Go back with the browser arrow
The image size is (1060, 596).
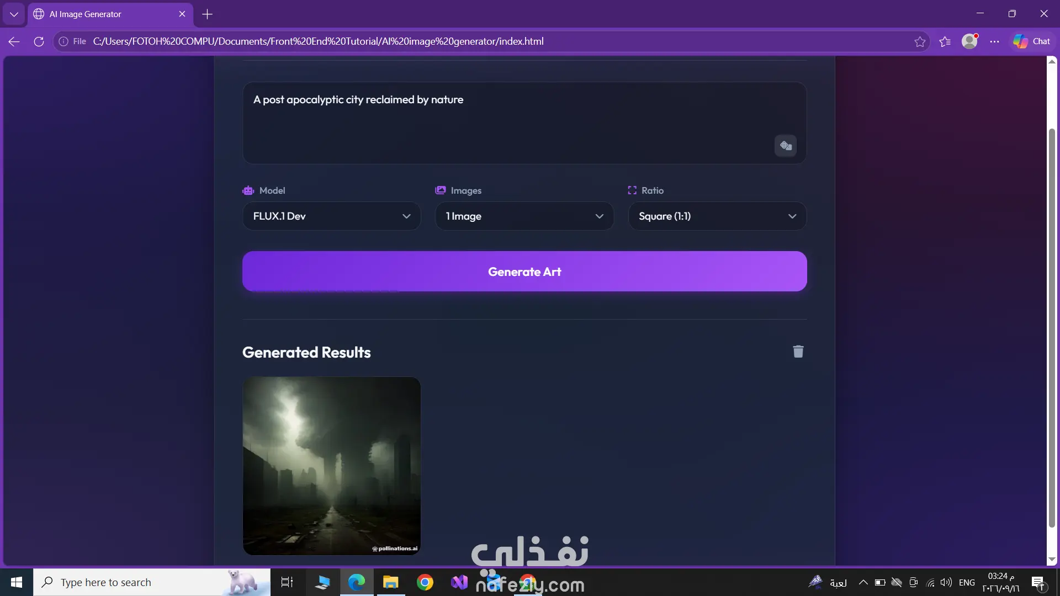14,41
